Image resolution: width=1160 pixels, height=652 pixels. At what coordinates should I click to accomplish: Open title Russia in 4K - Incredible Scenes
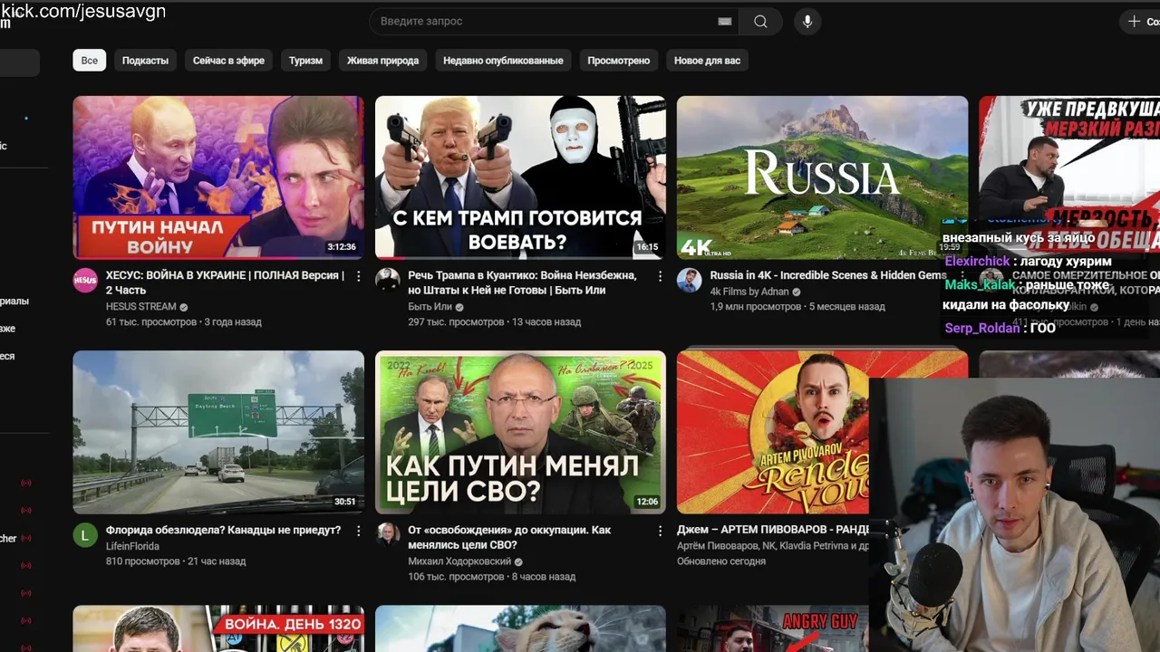827,275
